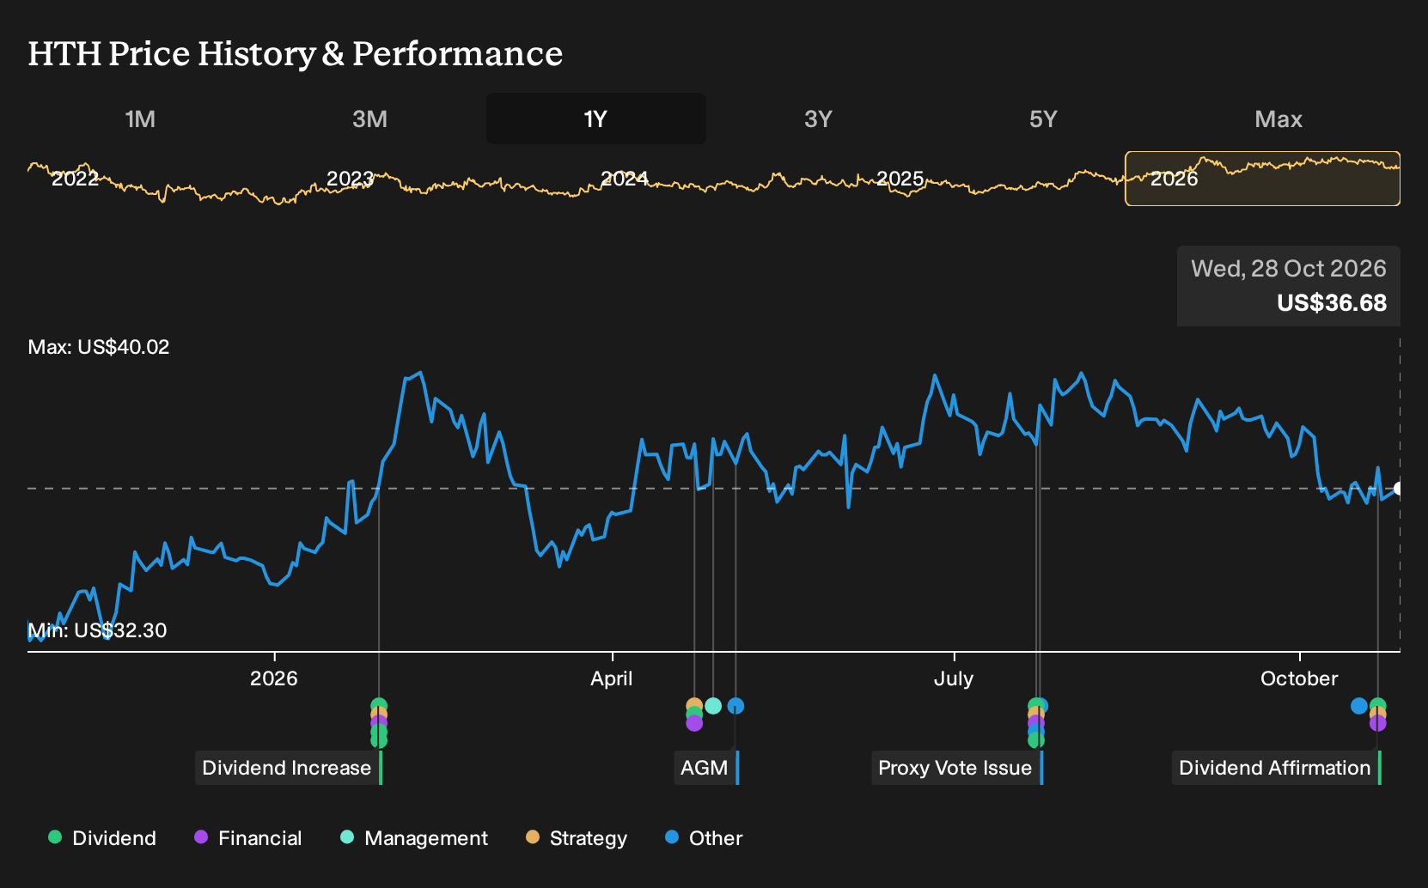Click the 2025 label in overview strip
Screen dimensions: 1428x888
(x=900, y=179)
